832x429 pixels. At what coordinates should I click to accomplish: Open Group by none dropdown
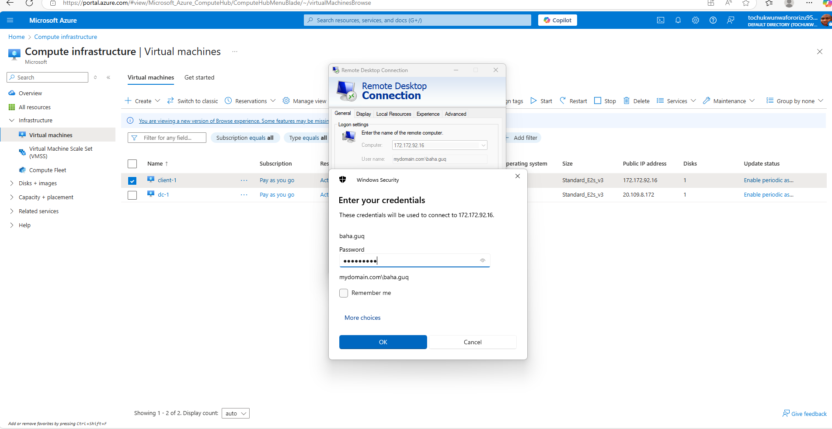click(x=795, y=101)
